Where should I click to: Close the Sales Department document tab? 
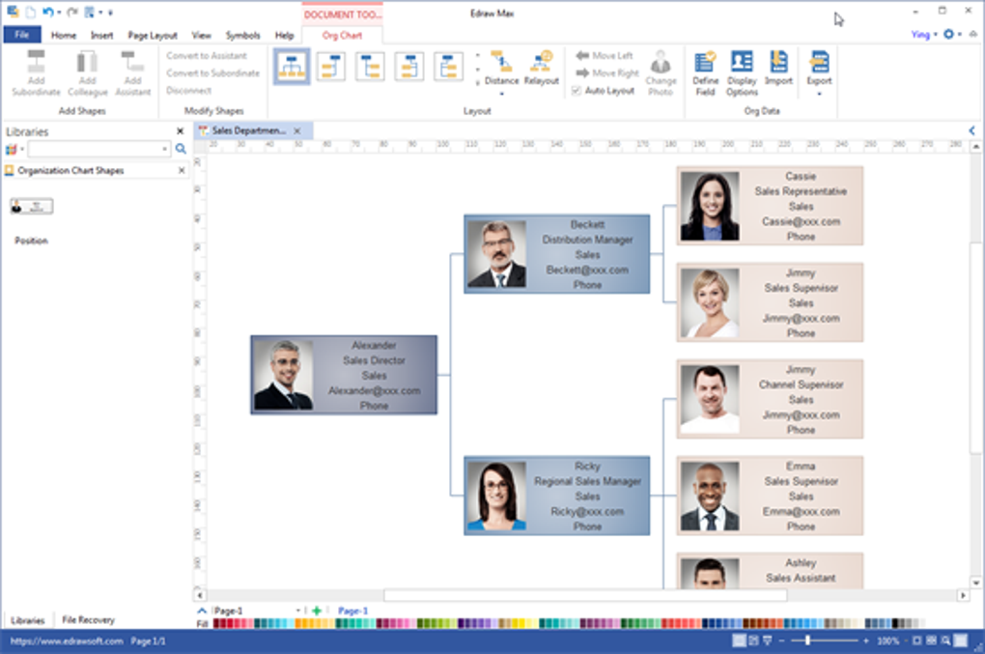297,130
